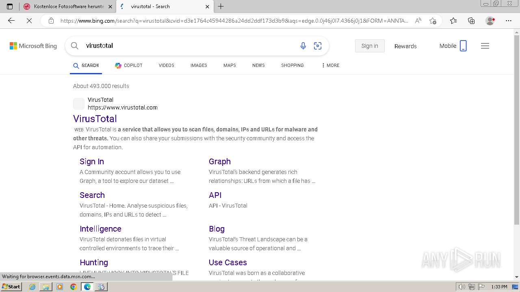Image resolution: width=520 pixels, height=292 pixels.
Task: Open Action Center flag tray icon
Action: [481, 287]
